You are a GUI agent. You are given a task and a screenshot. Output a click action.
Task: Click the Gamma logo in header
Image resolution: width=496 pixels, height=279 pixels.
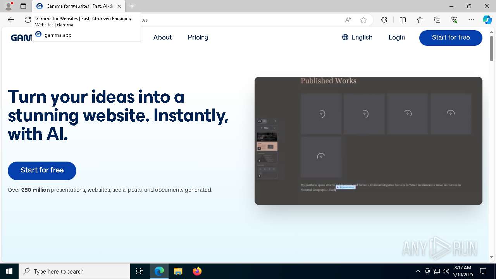point(21,38)
